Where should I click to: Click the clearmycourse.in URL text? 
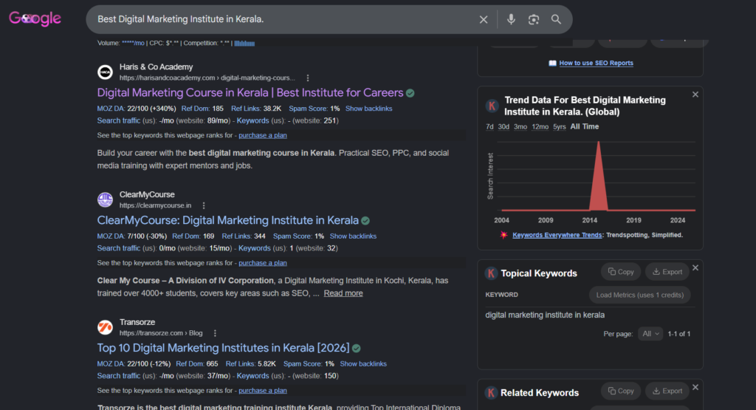(155, 205)
